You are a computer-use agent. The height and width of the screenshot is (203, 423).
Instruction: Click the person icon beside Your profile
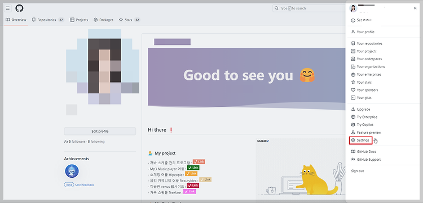[353, 31]
